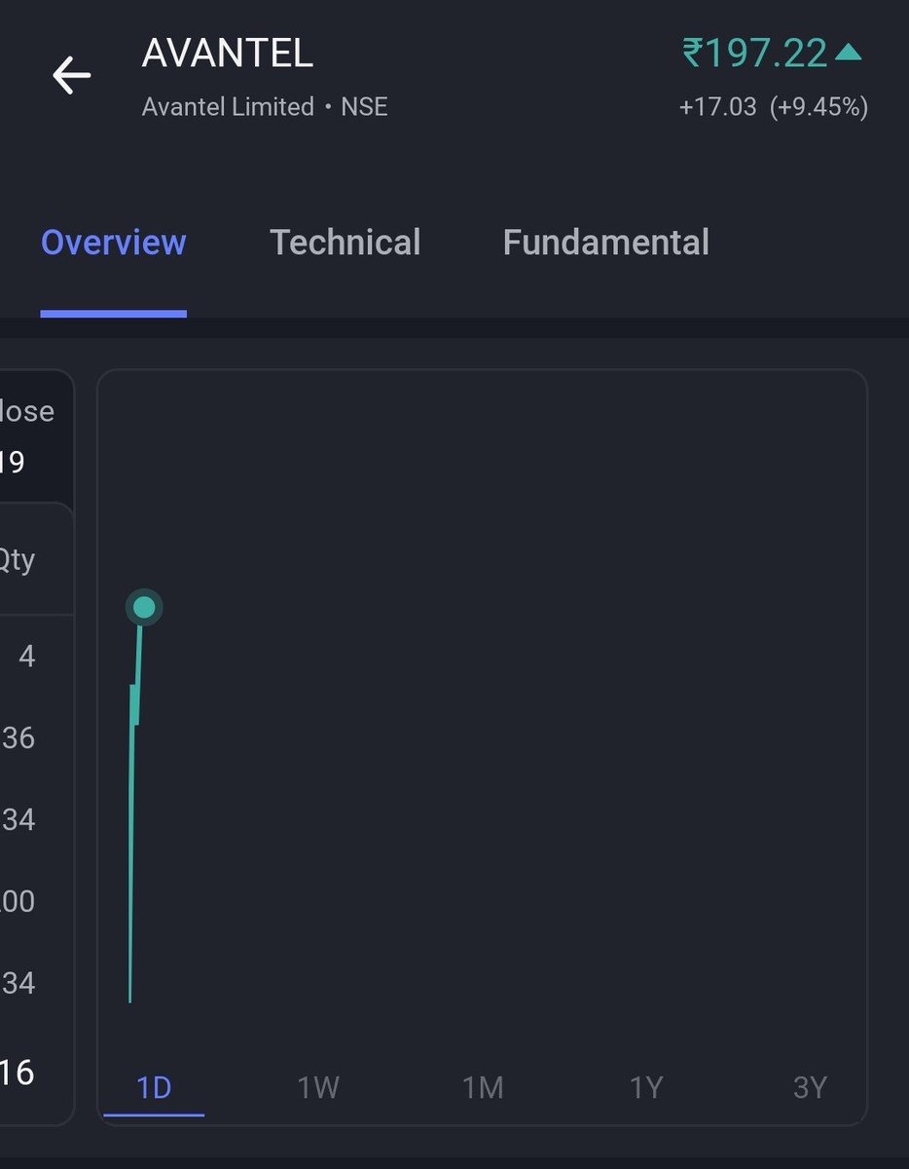Click the AVANTEL stock symbol title
Screen dimensions: 909x1169
pyautogui.click(x=228, y=54)
